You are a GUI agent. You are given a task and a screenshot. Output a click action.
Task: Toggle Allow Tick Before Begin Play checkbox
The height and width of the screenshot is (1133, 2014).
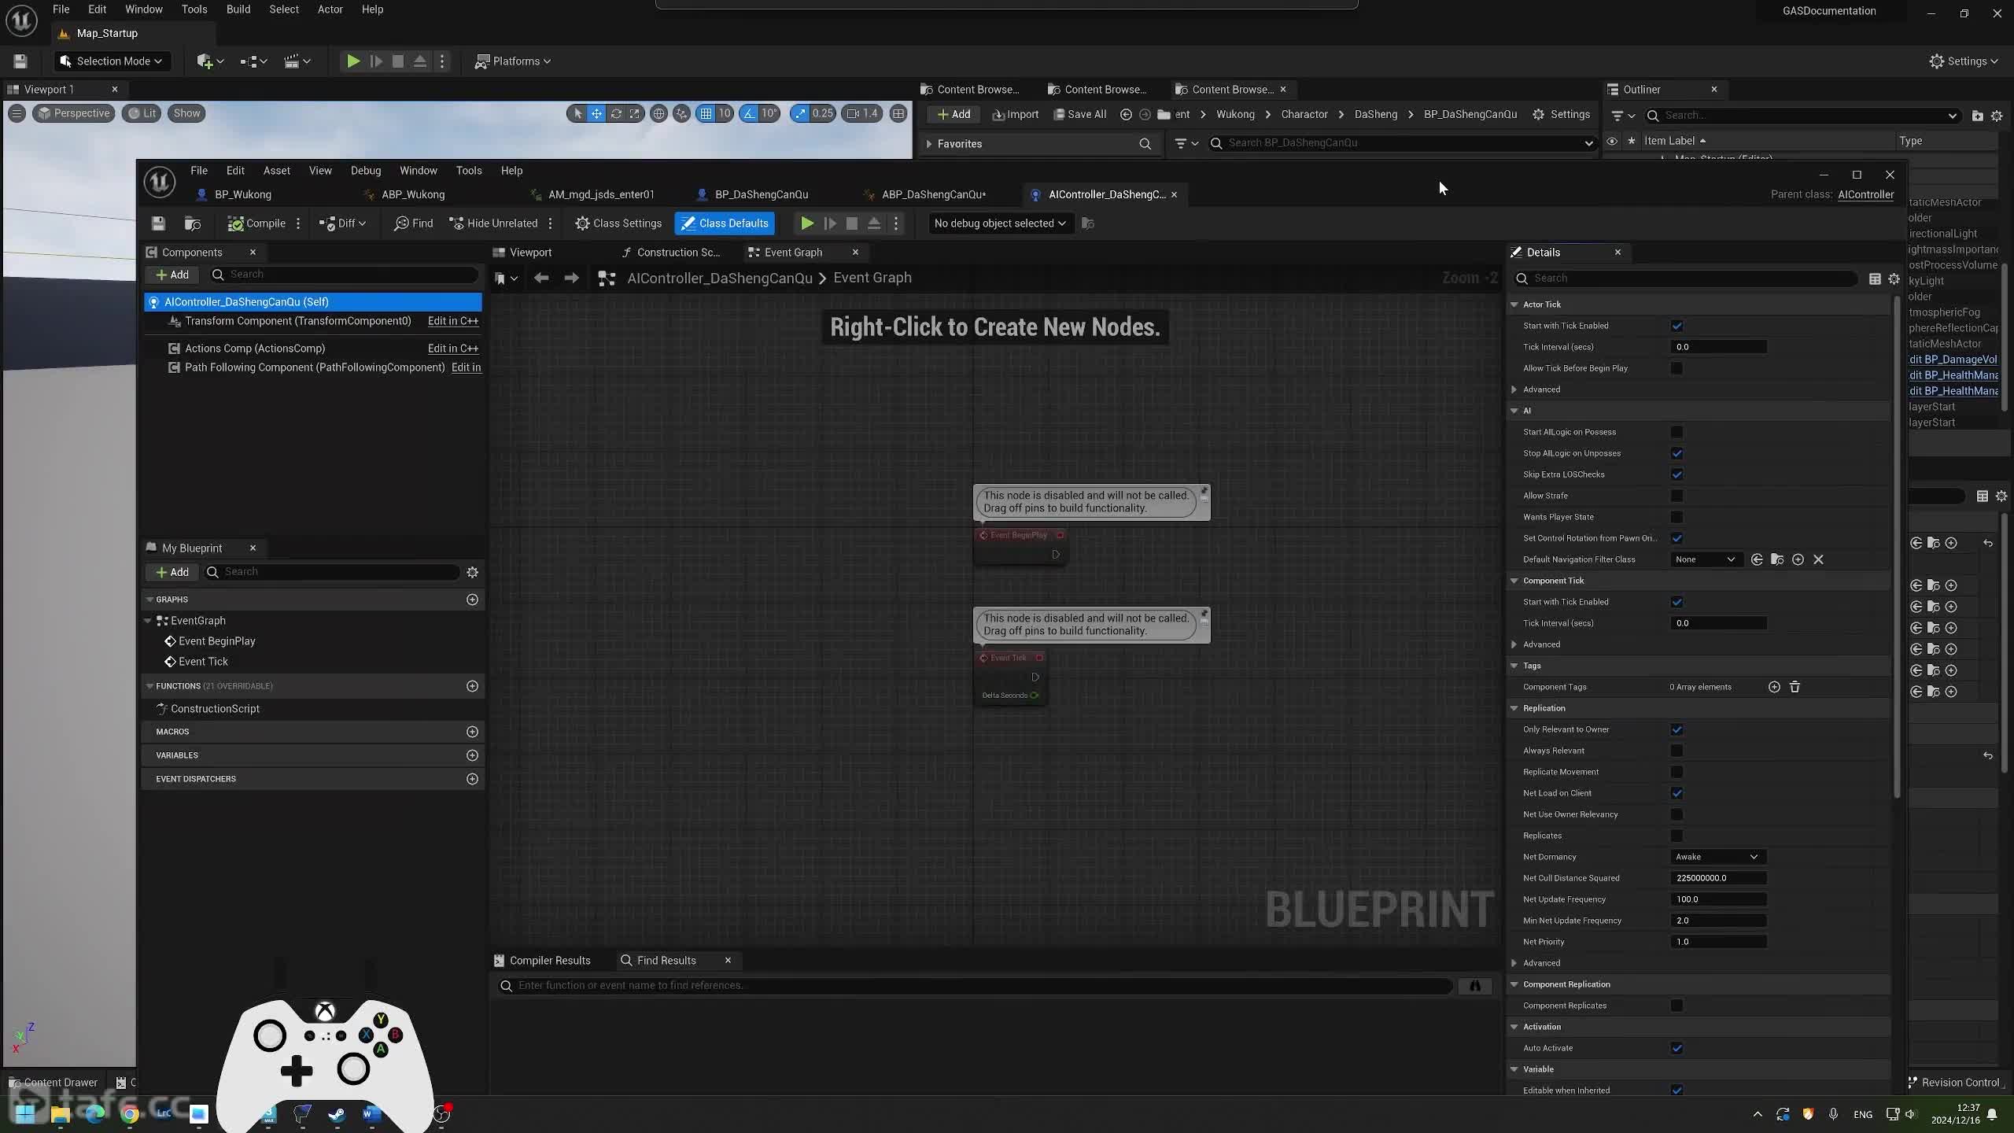point(1676,368)
